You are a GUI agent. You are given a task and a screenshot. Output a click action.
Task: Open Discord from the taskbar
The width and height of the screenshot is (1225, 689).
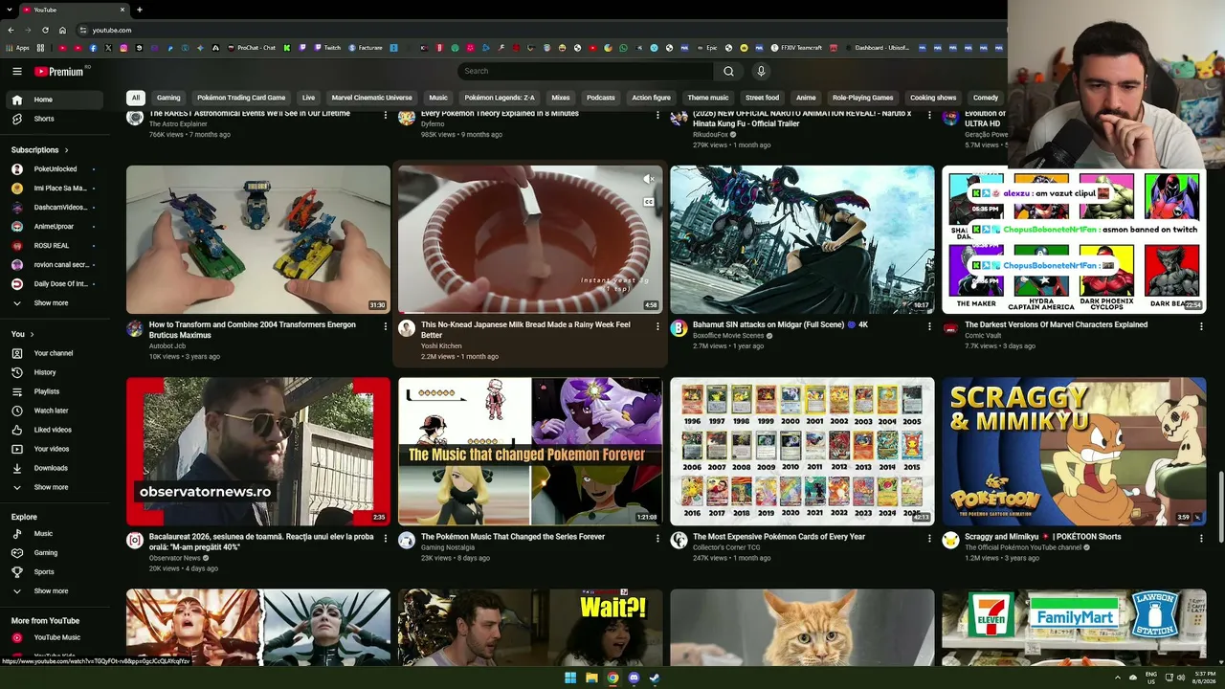634,678
